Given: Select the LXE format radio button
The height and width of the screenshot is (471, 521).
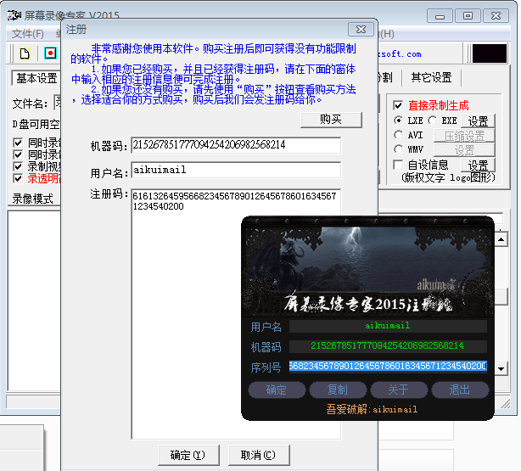Looking at the screenshot, I should (x=398, y=121).
